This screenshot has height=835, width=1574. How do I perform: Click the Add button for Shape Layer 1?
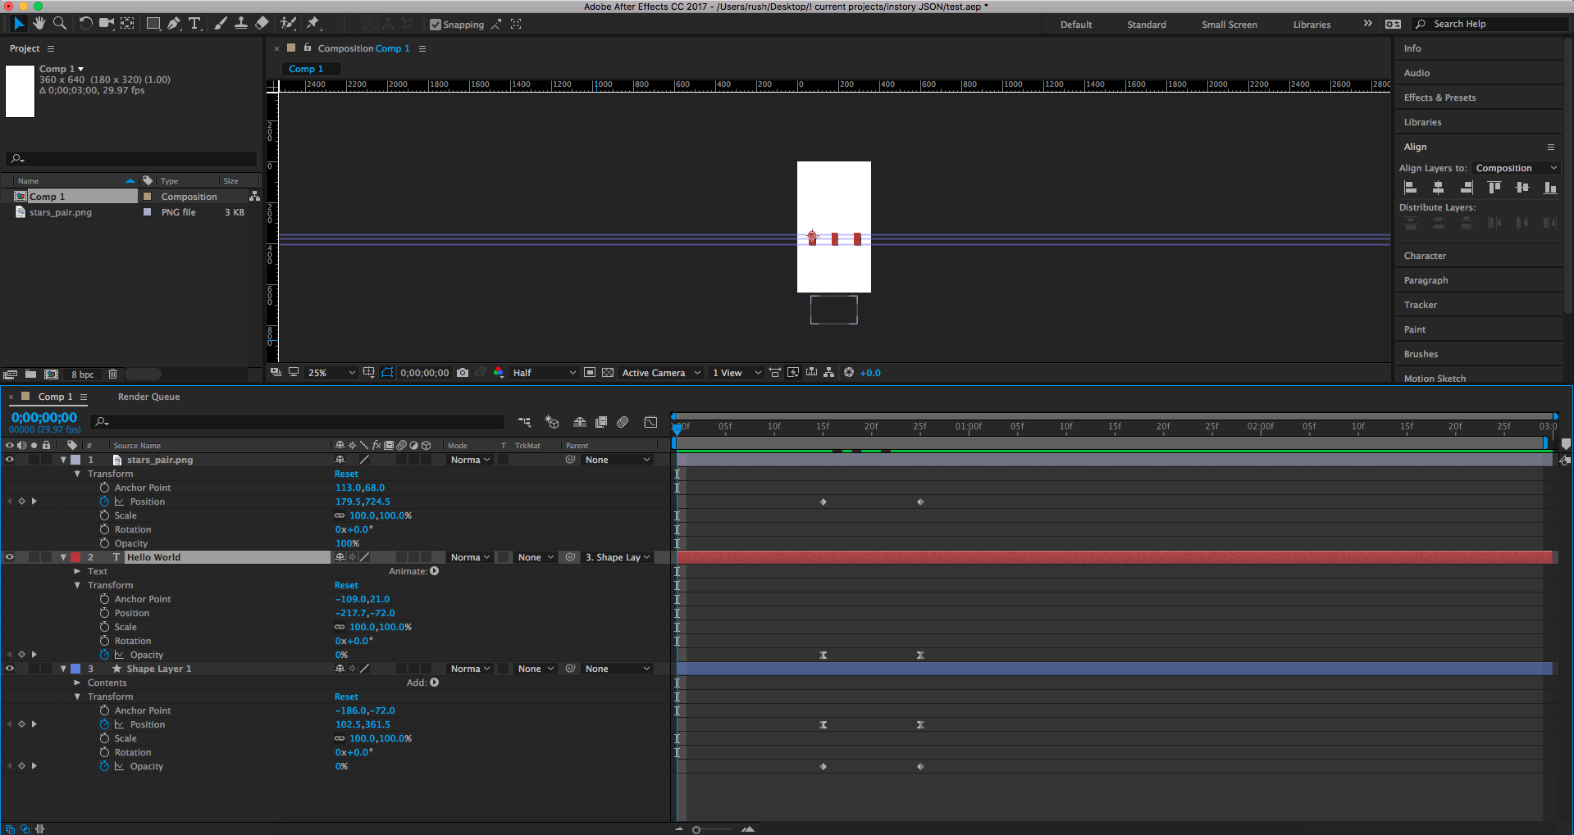[434, 683]
